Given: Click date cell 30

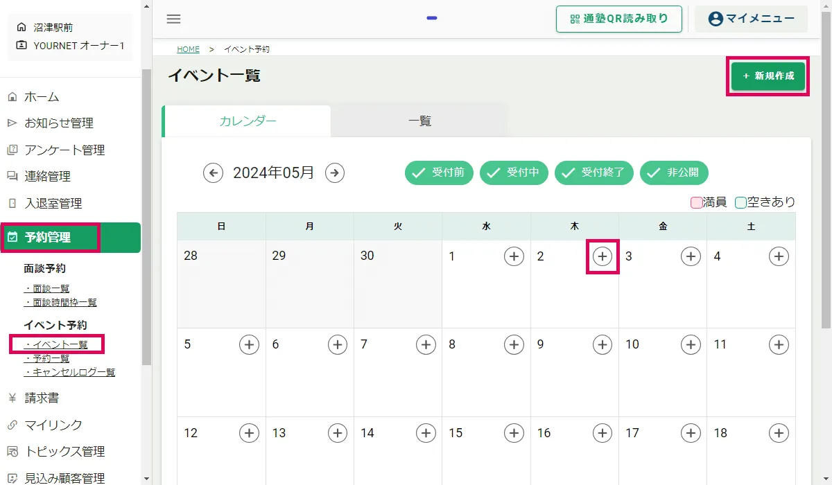Looking at the screenshot, I should point(398,284).
